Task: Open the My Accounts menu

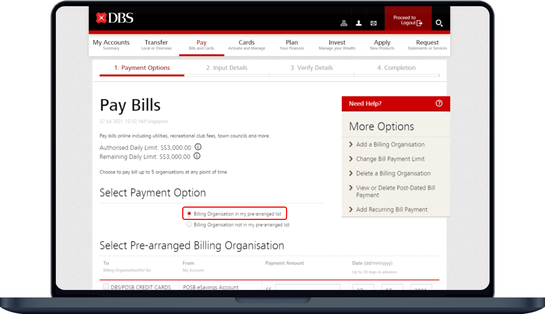Action: tap(111, 45)
